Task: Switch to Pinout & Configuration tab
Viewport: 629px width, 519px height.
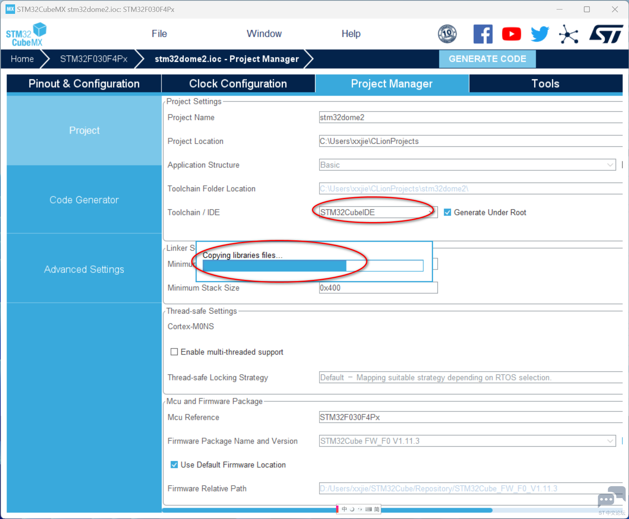Action: click(x=84, y=84)
